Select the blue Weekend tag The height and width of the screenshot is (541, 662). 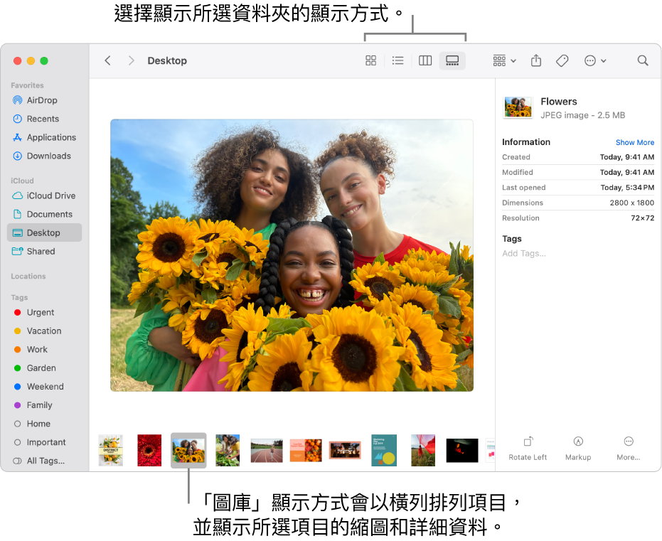point(44,387)
